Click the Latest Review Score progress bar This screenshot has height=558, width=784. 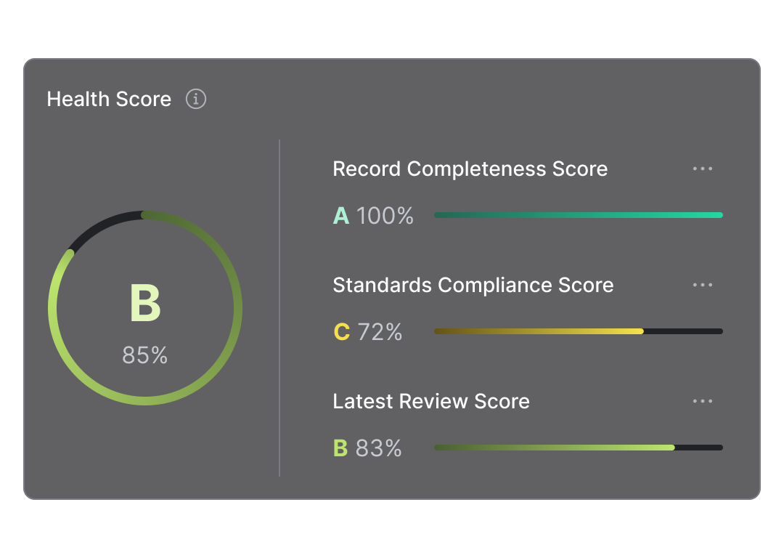click(x=555, y=448)
